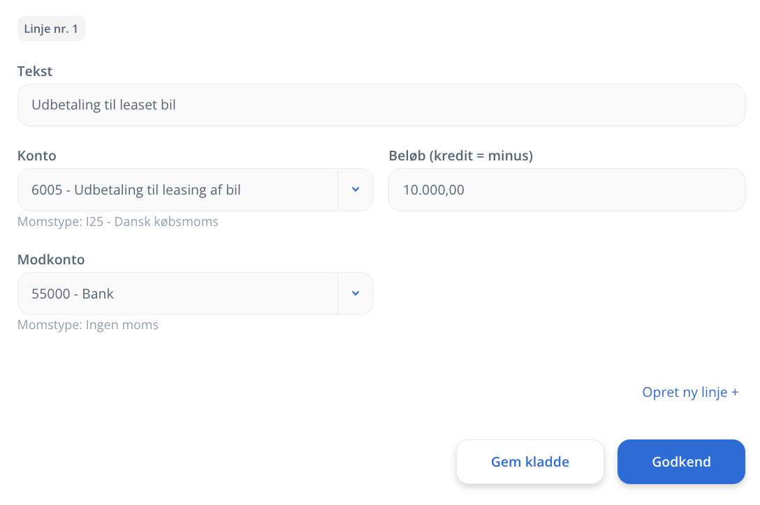Click the Beløb (kredit = minus) label
Screen dimensions: 760x505
[460, 156]
